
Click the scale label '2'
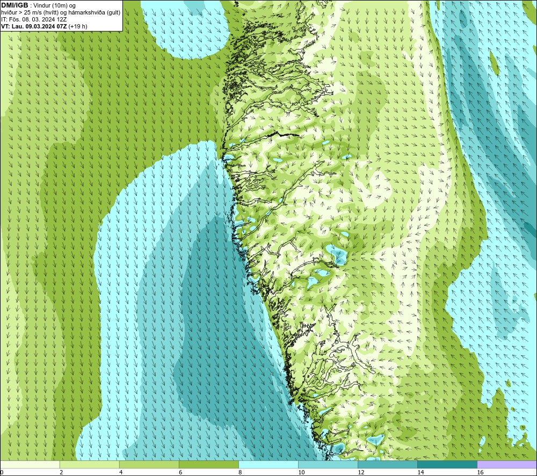pyautogui.click(x=61, y=472)
